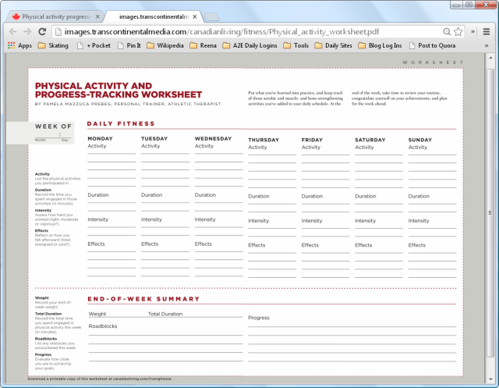Go forward using the browser forward arrow
This screenshot has width=499, height=388.
[27, 31]
